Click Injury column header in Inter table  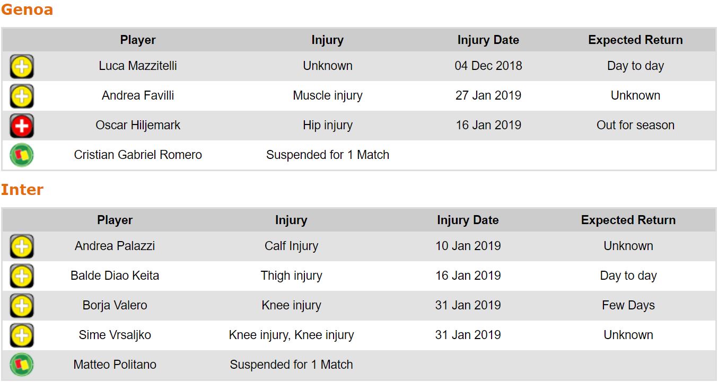pos(291,220)
